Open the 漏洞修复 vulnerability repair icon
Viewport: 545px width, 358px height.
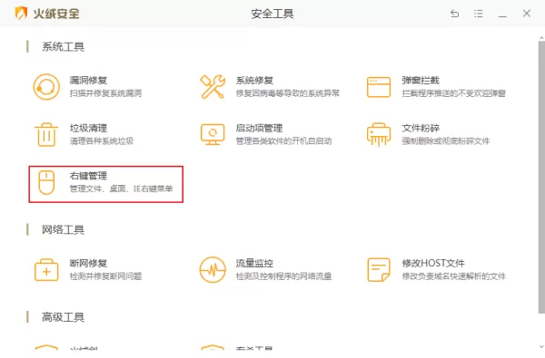(46, 87)
